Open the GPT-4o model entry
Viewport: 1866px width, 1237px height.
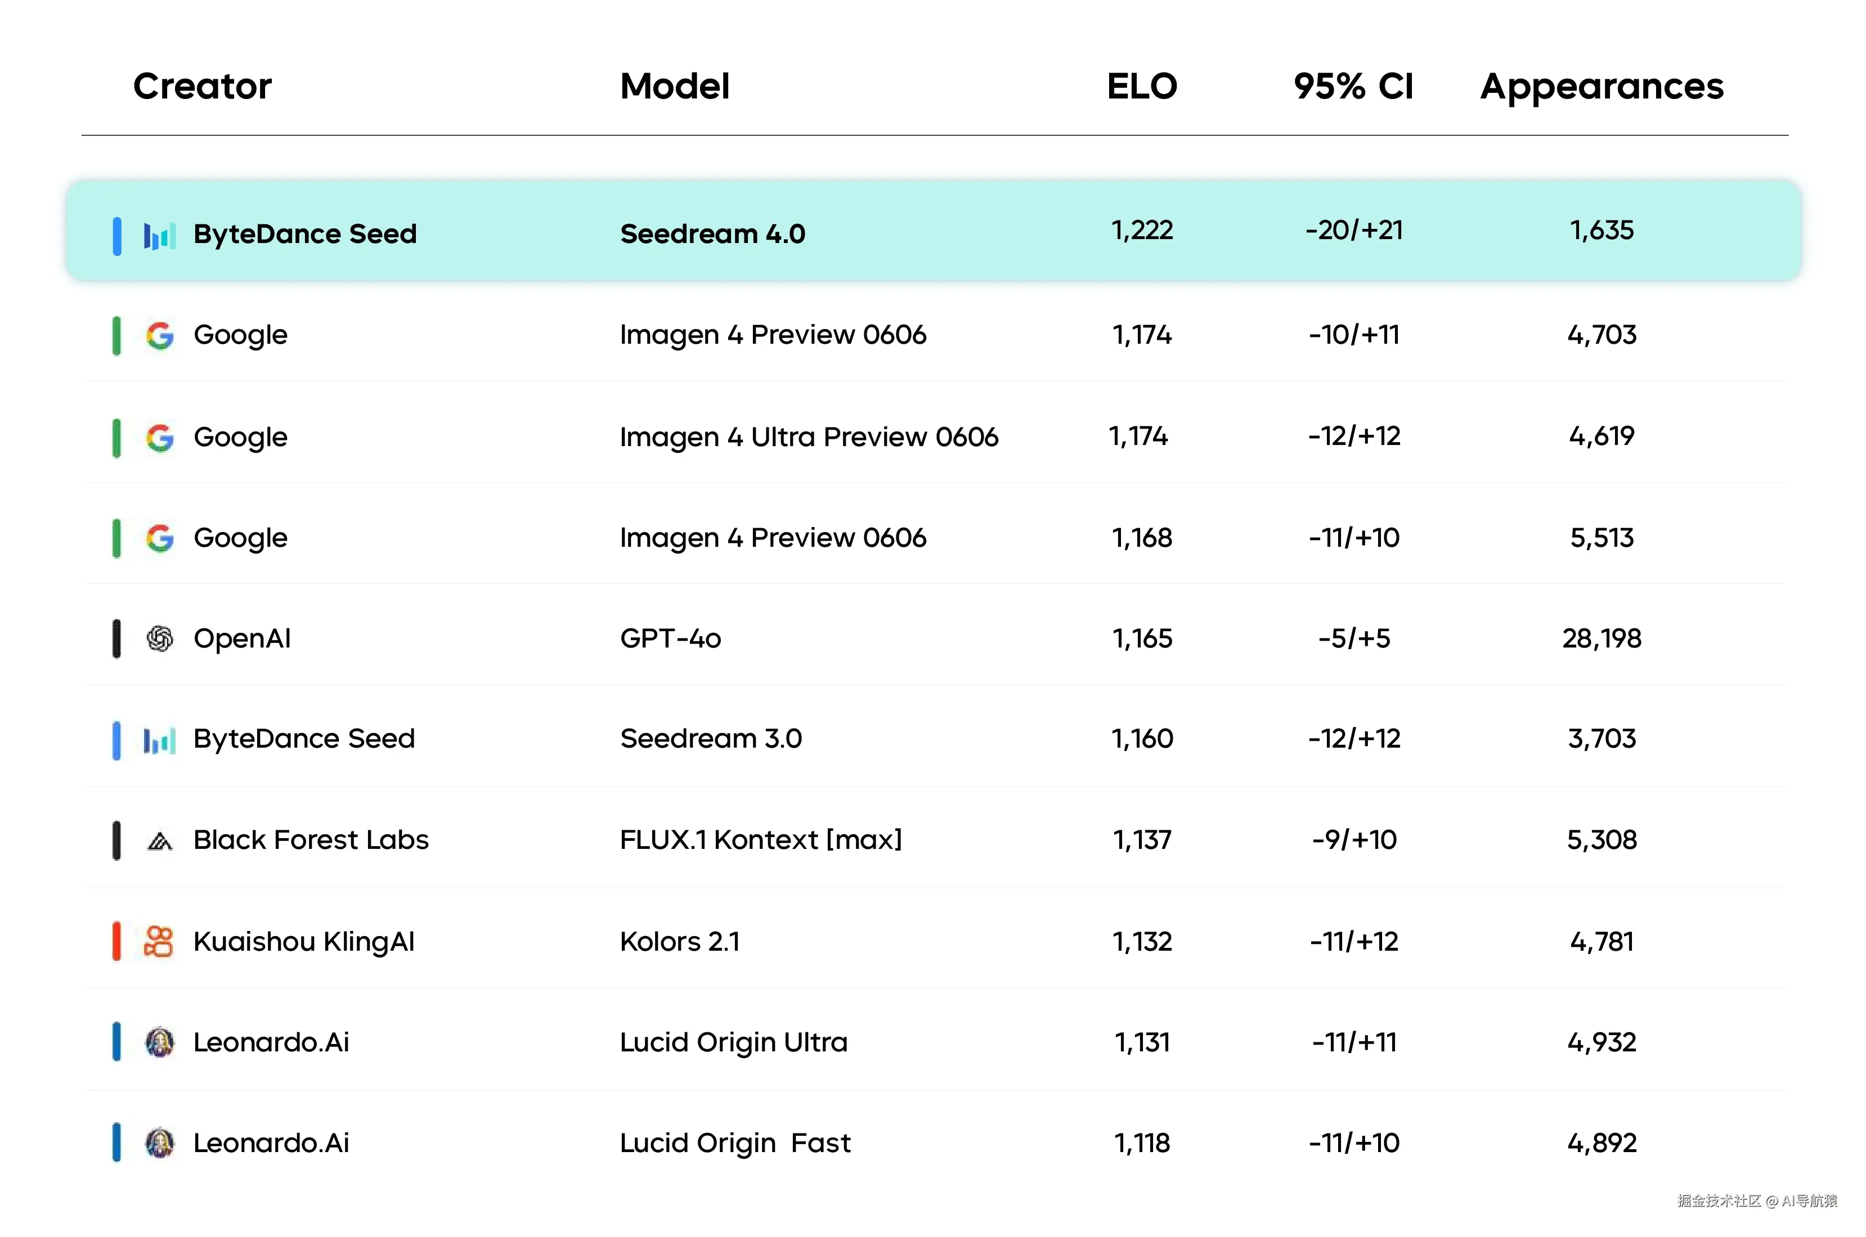(671, 638)
